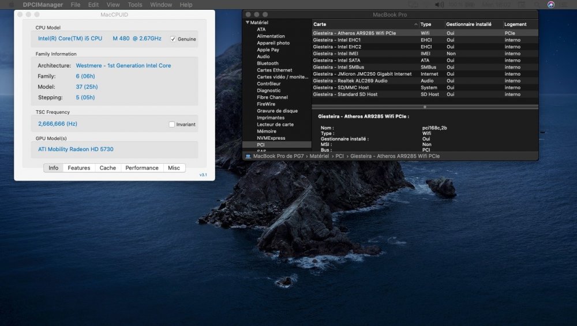
Task: Select the Realtek ALC269 Audio row
Action: click(425, 81)
